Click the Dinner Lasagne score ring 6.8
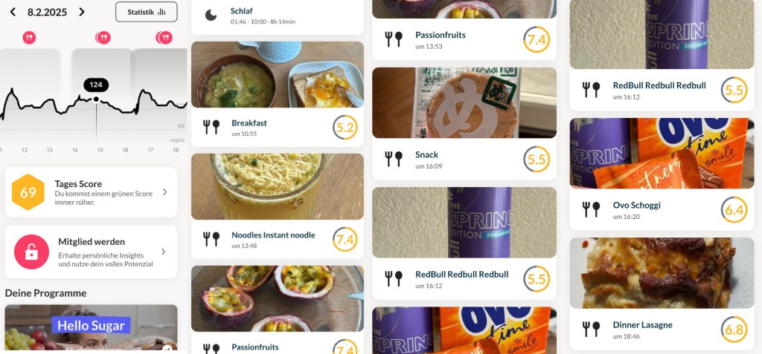This screenshot has width=762, height=354. [x=734, y=330]
